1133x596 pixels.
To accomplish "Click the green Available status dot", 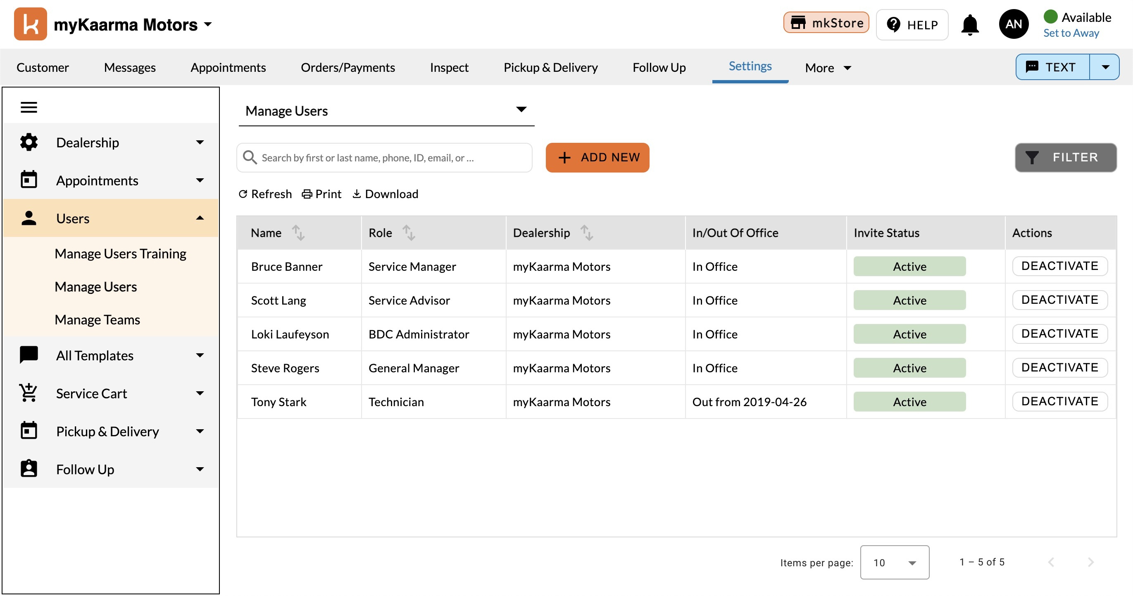I will point(1050,17).
